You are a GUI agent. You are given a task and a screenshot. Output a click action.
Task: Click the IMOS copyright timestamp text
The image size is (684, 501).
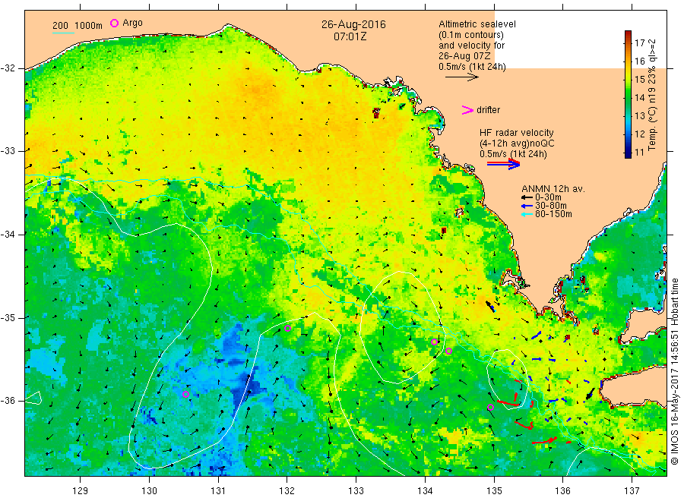click(x=674, y=371)
